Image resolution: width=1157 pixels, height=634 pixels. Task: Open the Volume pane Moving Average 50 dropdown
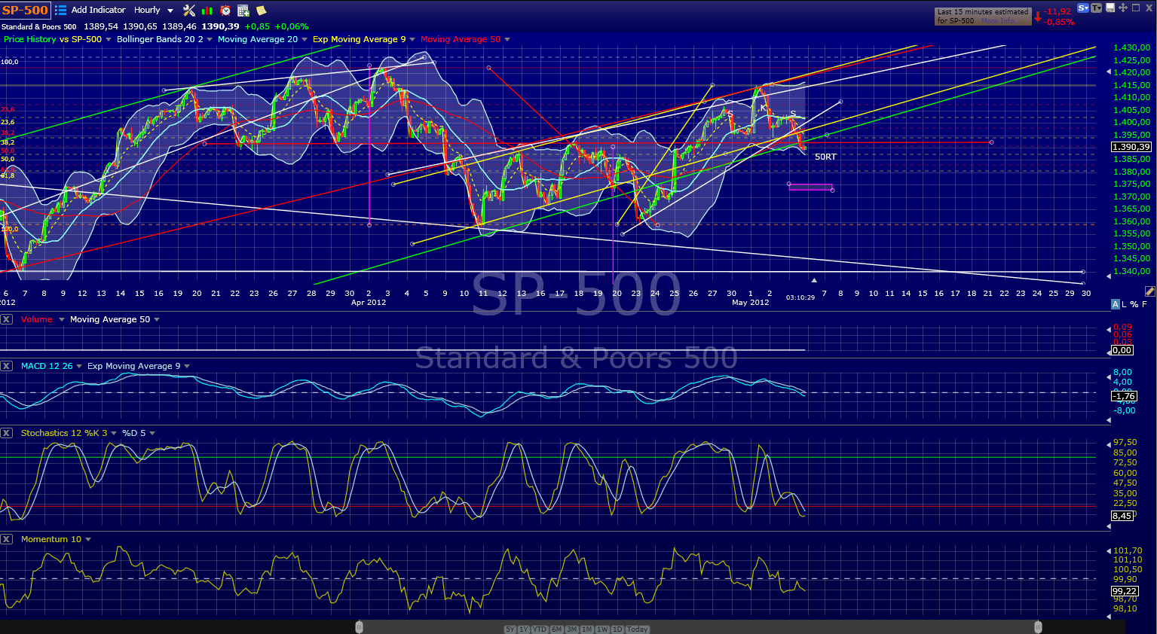click(x=157, y=319)
